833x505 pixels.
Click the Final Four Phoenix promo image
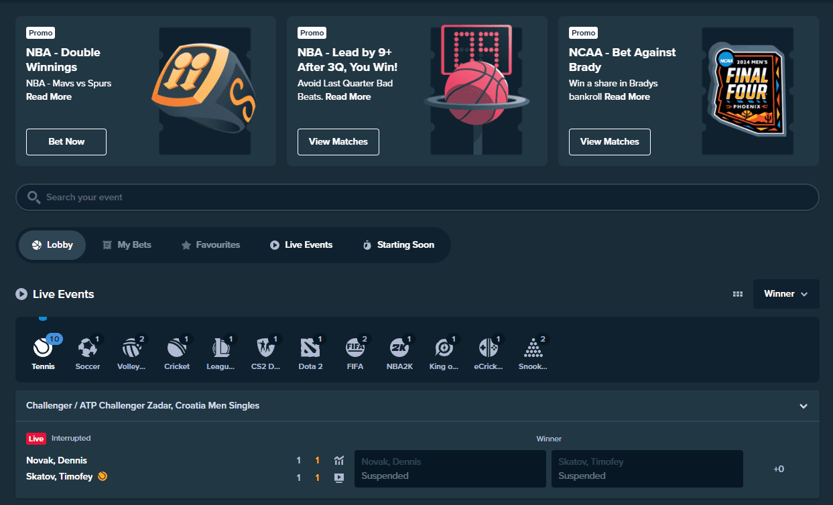749,91
